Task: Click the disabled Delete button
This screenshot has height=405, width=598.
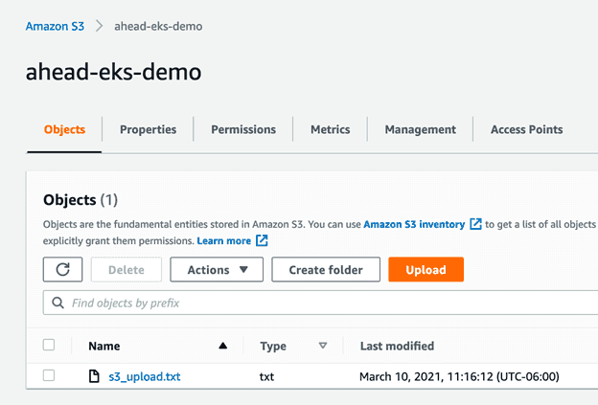Action: point(126,269)
